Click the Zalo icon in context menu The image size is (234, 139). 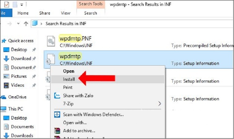(x=57, y=96)
